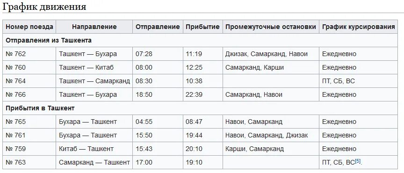Select the train № 762 cell

point(29,54)
